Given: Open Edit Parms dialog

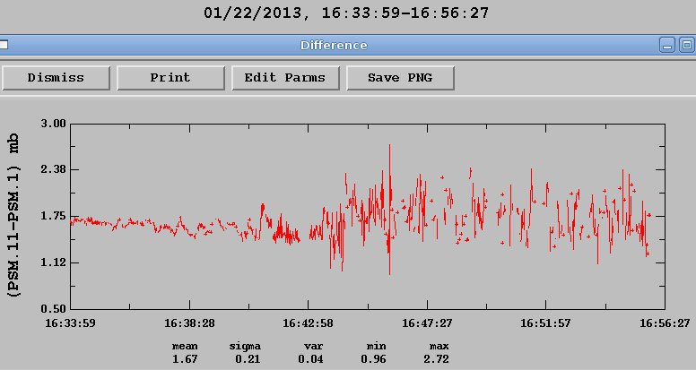Looking at the screenshot, I should (285, 78).
